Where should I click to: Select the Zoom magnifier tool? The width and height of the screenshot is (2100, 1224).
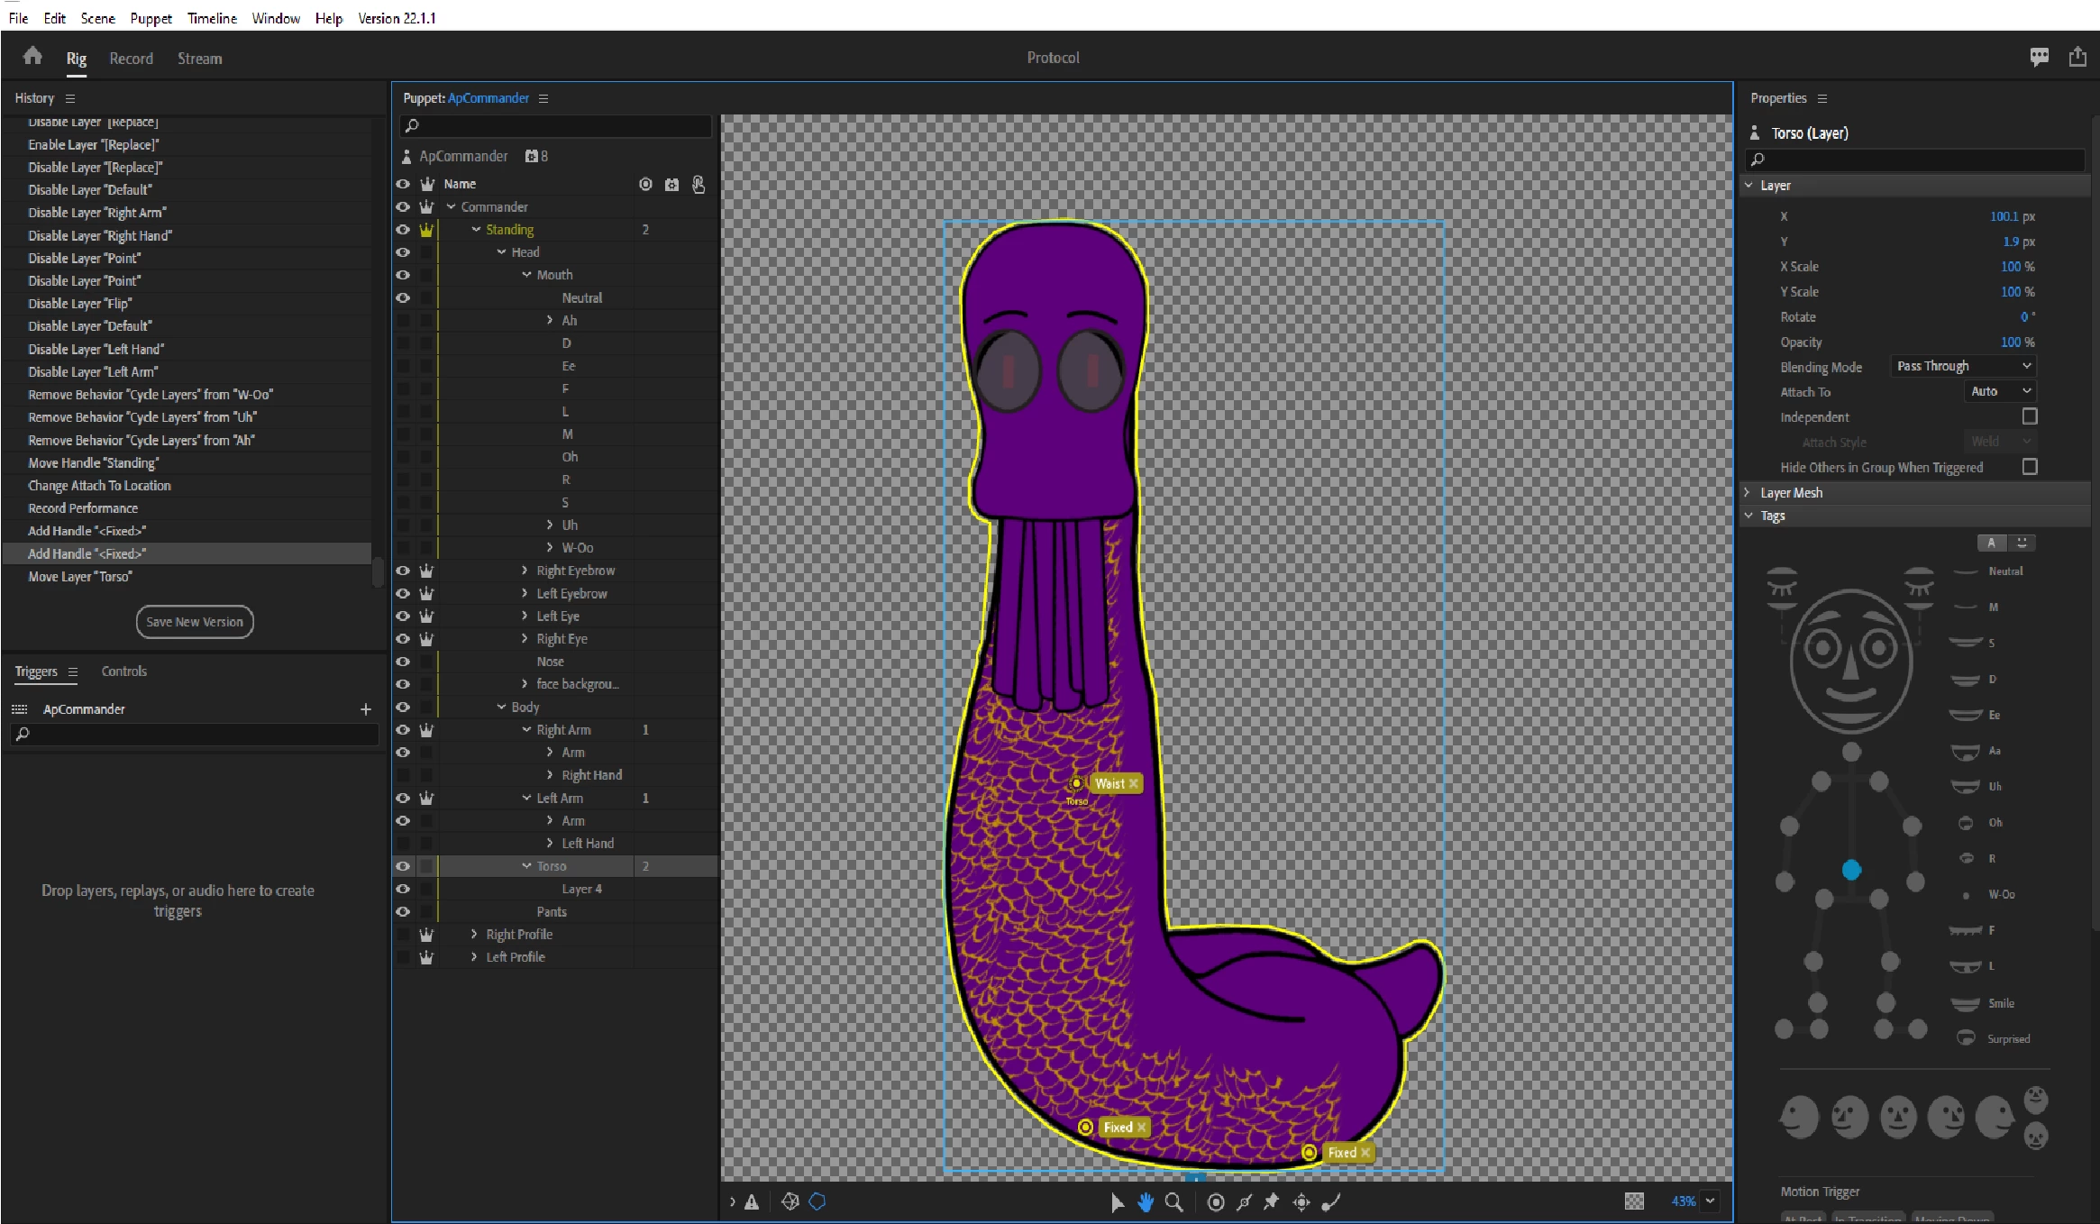(x=1173, y=1201)
